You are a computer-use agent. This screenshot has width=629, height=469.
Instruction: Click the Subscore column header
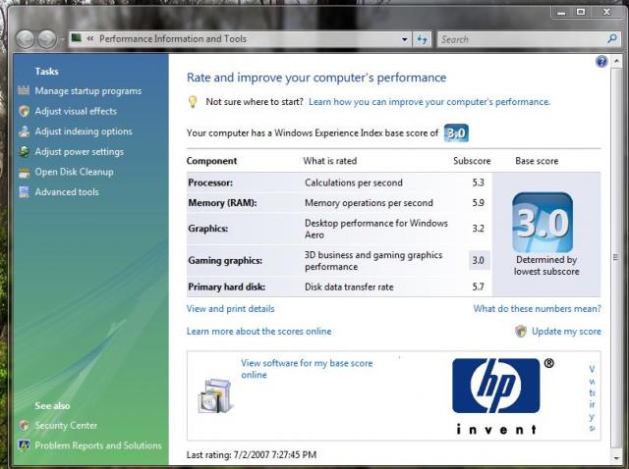tap(472, 161)
